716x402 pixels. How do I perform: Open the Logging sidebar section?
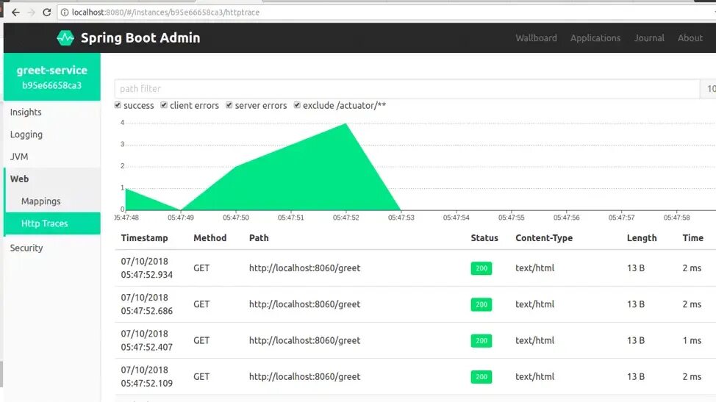[x=26, y=134]
